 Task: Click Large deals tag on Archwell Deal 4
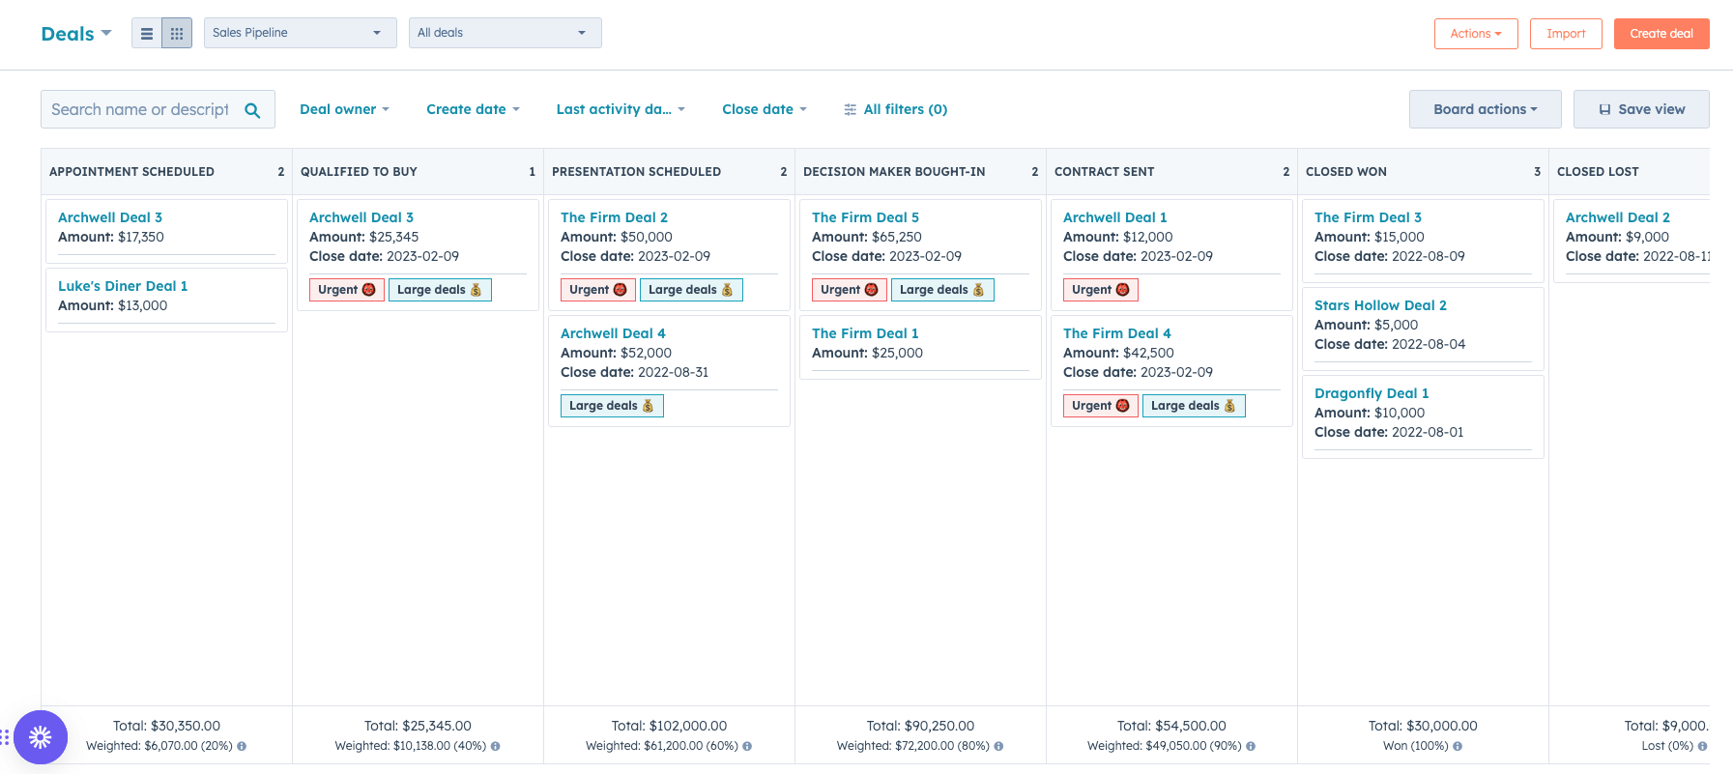click(611, 406)
